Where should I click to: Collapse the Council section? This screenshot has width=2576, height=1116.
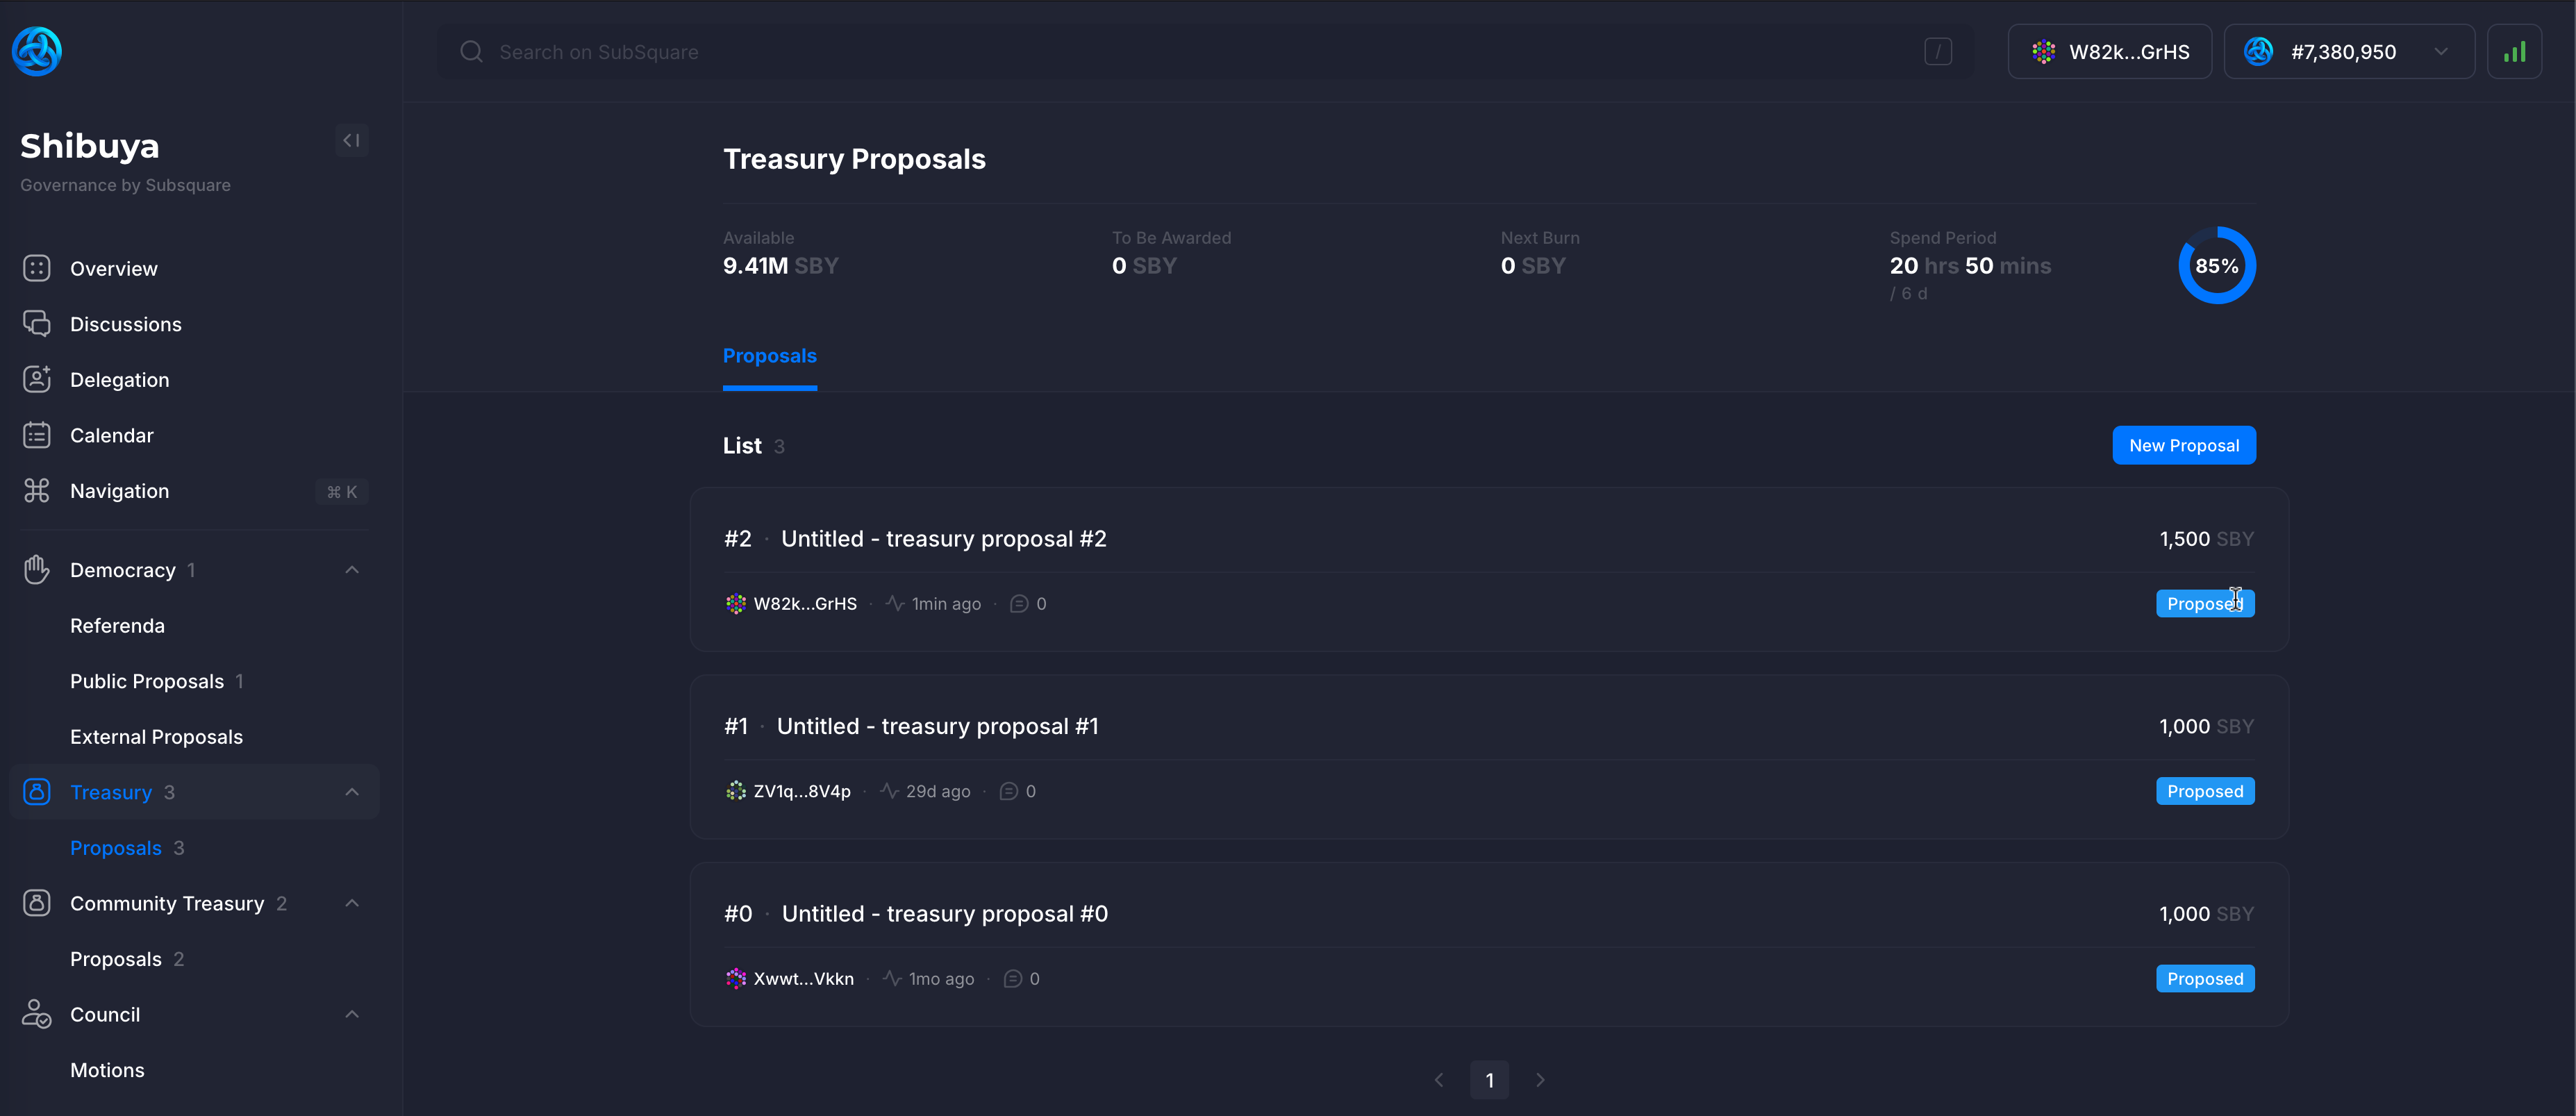[351, 1013]
